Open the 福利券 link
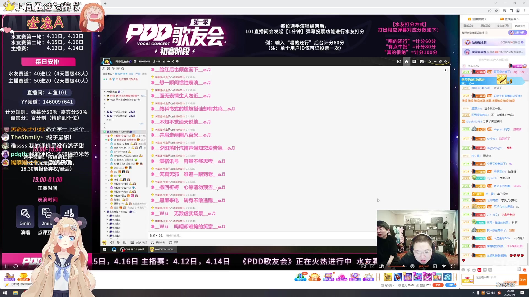 (388, 285)
